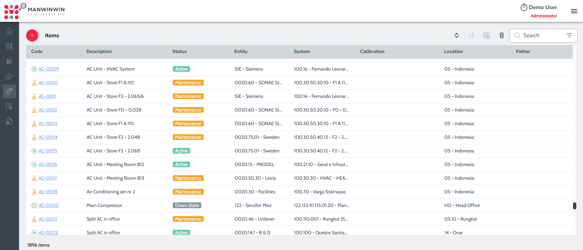Open the table column settings icon
Screen dimensions: 583x250
coord(486,35)
